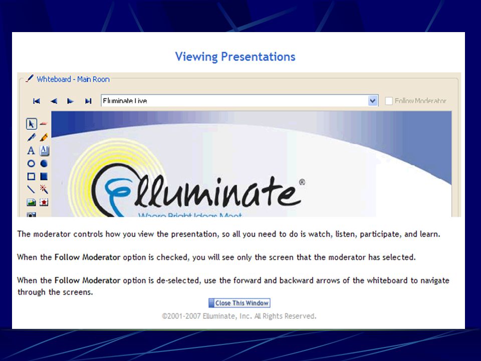
Task: Click the 'Whiteboard - Main Room' panel title
Action: 73,79
